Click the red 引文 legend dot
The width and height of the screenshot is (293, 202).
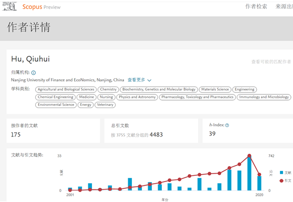(x=281, y=180)
